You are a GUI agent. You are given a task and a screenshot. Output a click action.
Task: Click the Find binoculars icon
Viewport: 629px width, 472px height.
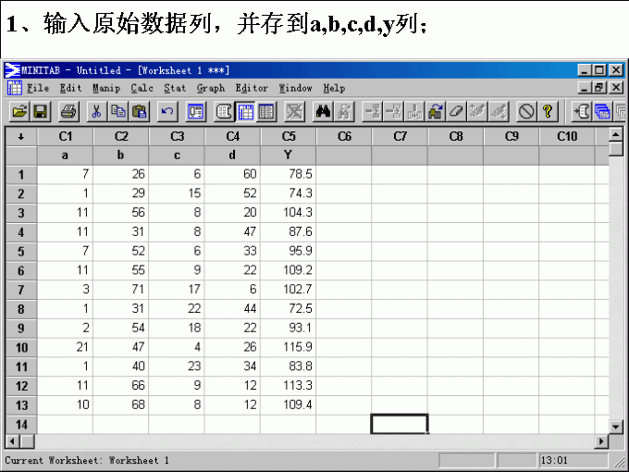tap(324, 112)
